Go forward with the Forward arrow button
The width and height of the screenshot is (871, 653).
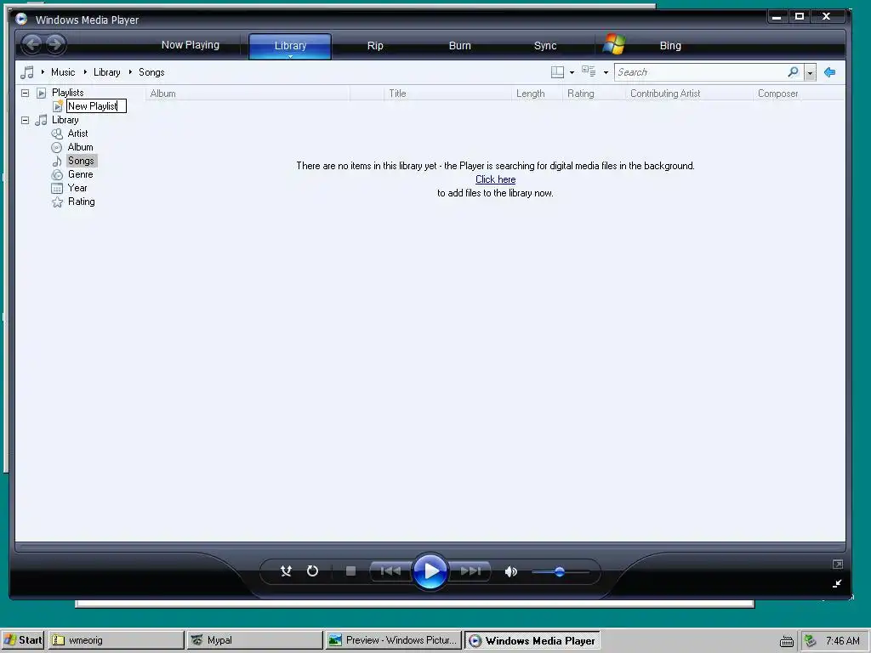55,44
